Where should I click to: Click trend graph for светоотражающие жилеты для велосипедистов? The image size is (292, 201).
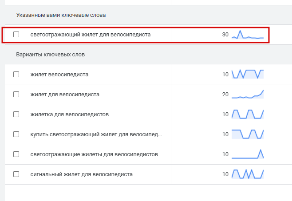pos(248,154)
